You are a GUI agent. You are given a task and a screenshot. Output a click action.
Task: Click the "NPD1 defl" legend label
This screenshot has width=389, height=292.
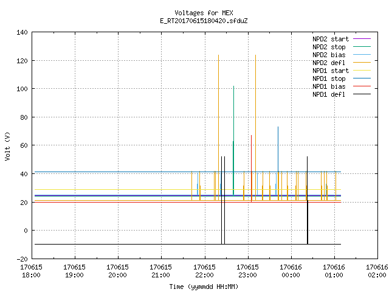coord(329,95)
